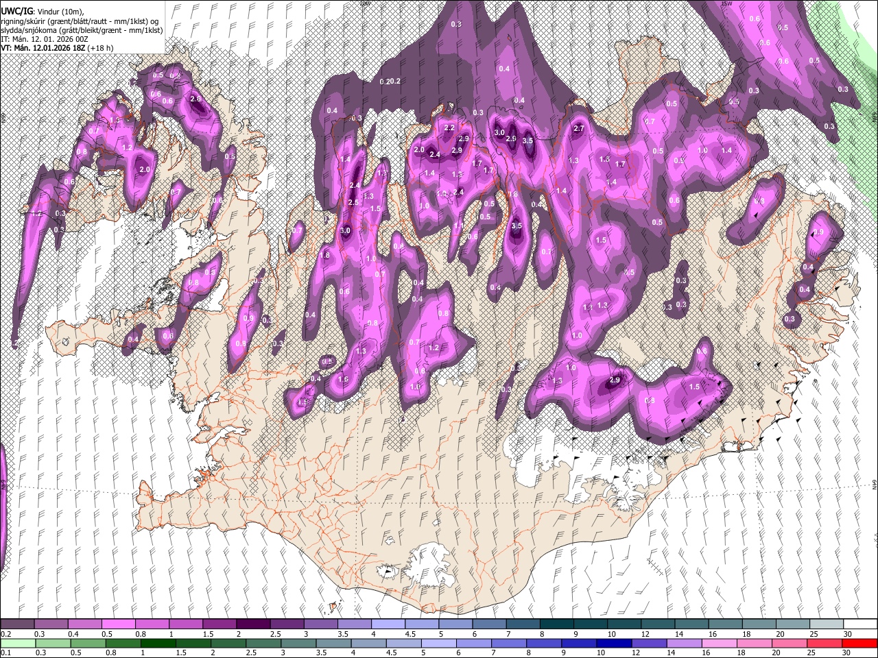Click the '0.2' label on the upper scale

pos(5,635)
